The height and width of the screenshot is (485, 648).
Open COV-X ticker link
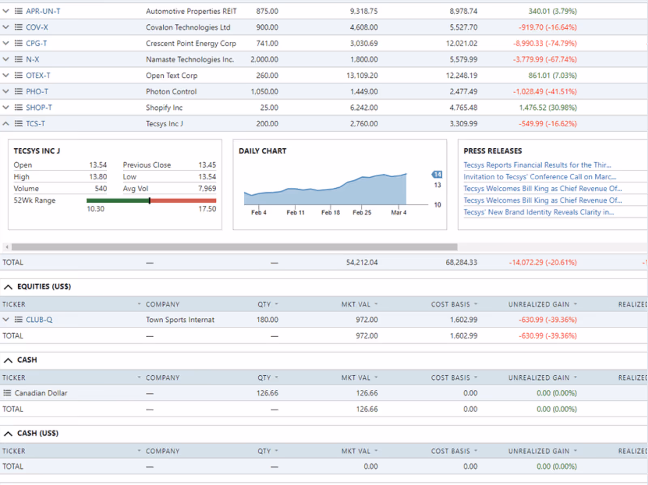[37, 28]
